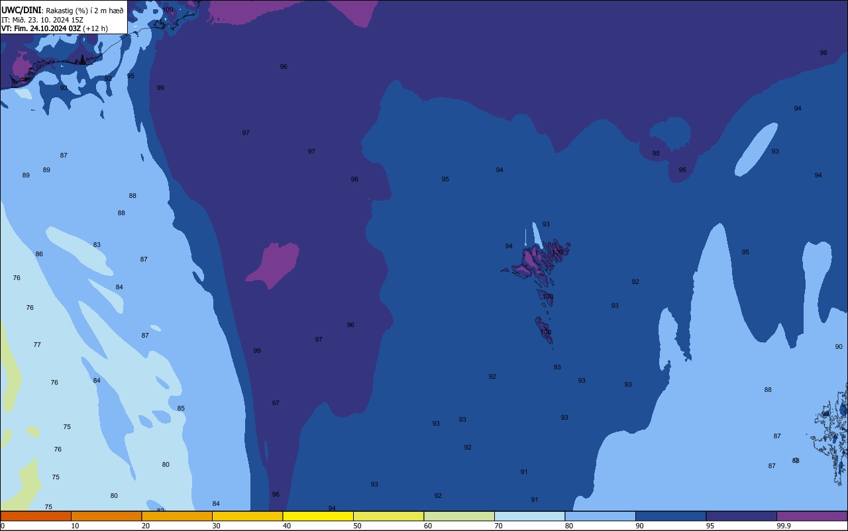The width and height of the screenshot is (848, 531).
Task: Select the sky blue 80–90 legend swatch
Action: click(600, 516)
